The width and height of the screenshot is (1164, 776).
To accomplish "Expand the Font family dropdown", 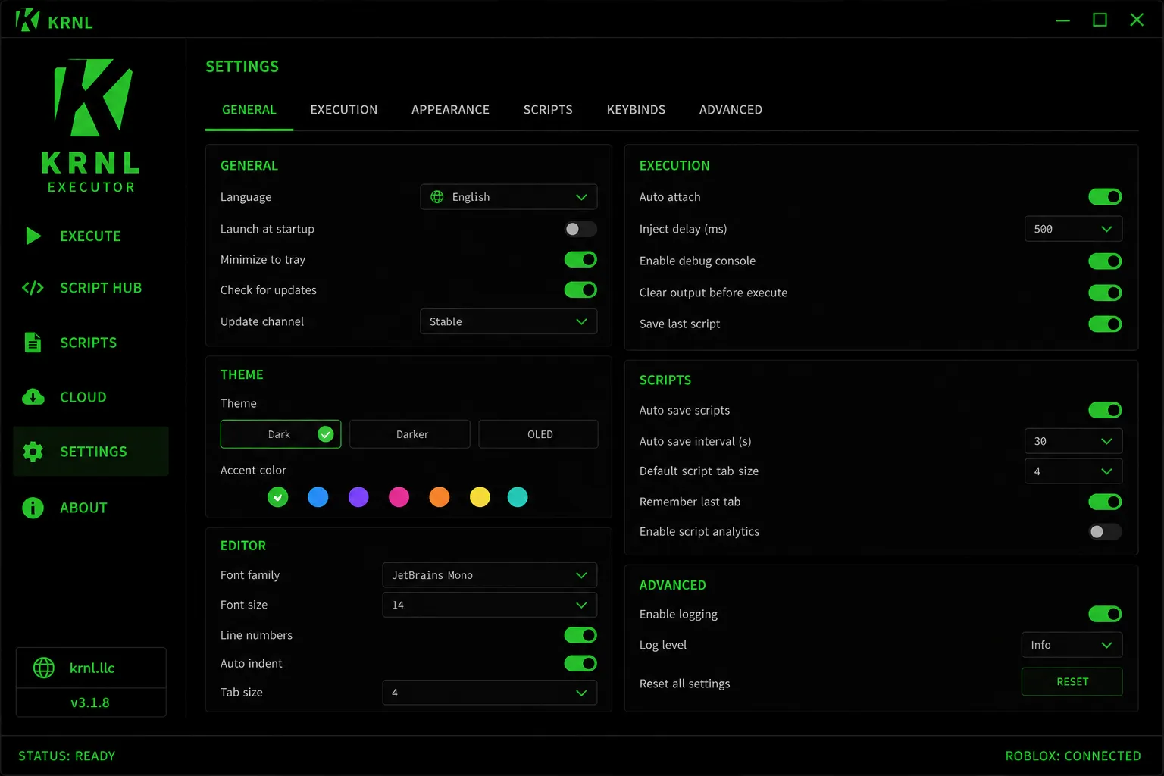I will [490, 575].
